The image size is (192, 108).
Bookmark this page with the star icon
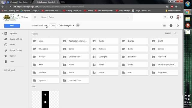[x=167, y=7]
